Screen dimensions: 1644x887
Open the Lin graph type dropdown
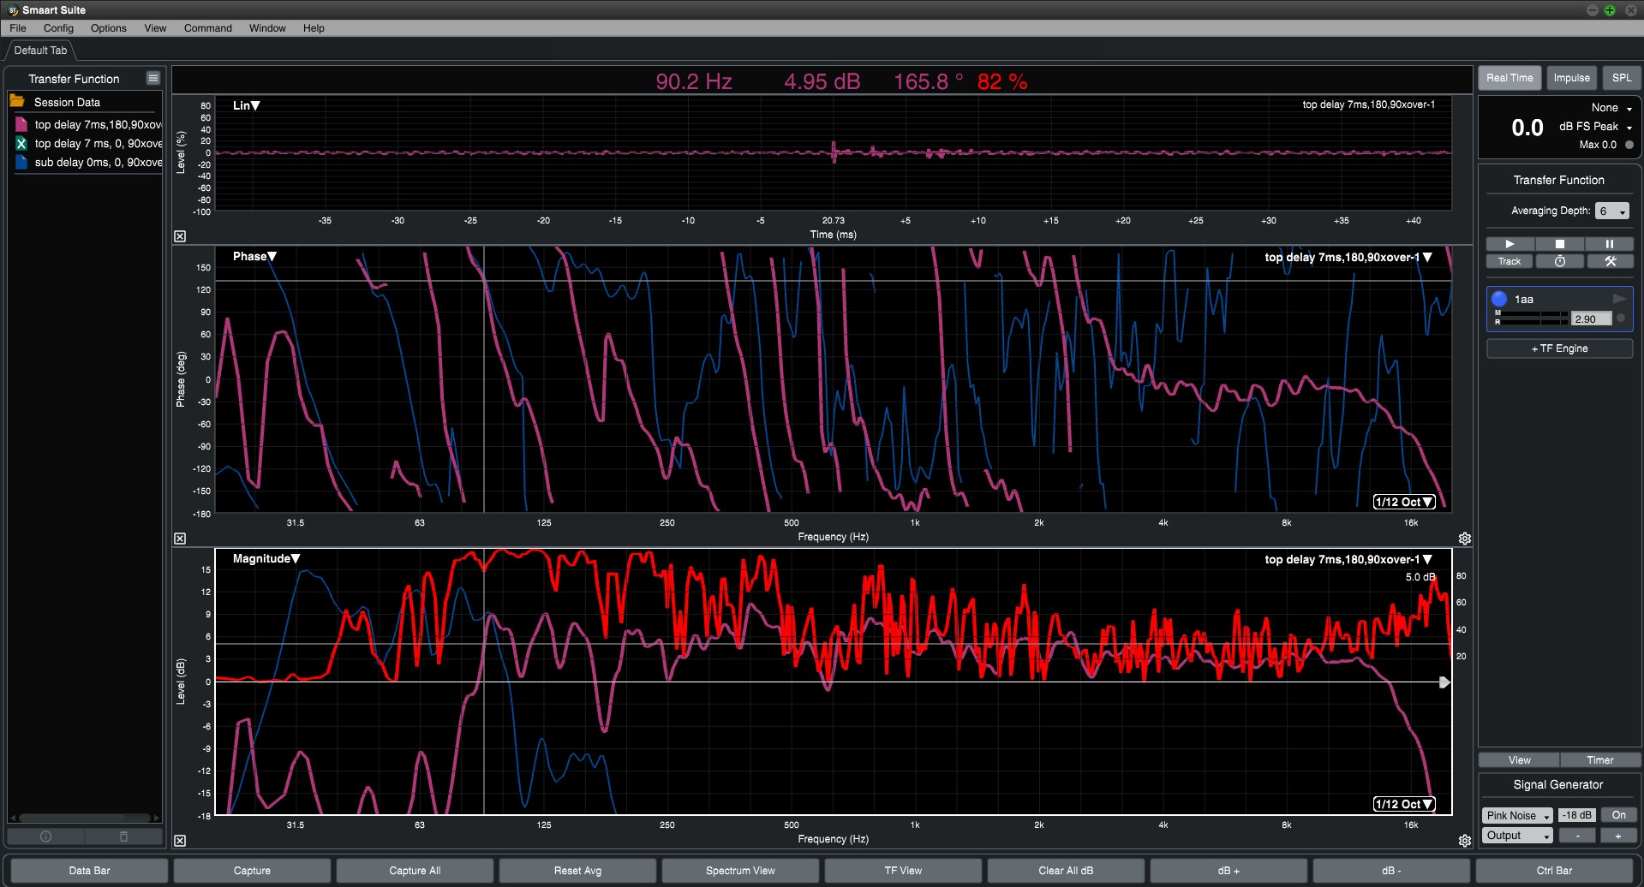(x=247, y=105)
